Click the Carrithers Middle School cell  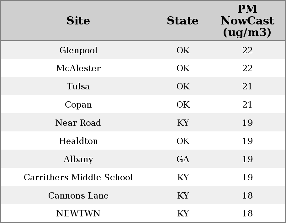point(78,177)
